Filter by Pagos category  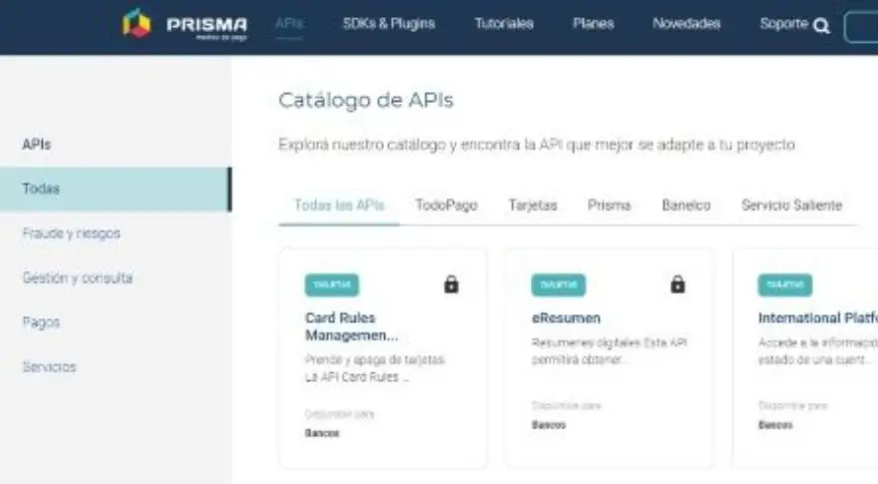[x=41, y=322]
